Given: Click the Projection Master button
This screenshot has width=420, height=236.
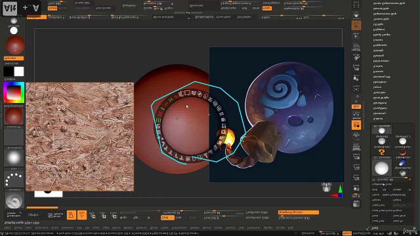Looking at the screenshot, I should click(x=14, y=214).
